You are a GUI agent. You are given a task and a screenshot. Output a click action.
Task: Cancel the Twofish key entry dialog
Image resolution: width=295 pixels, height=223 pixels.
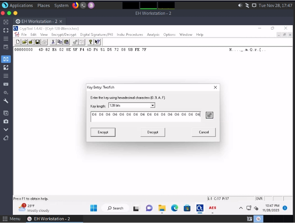click(x=204, y=132)
